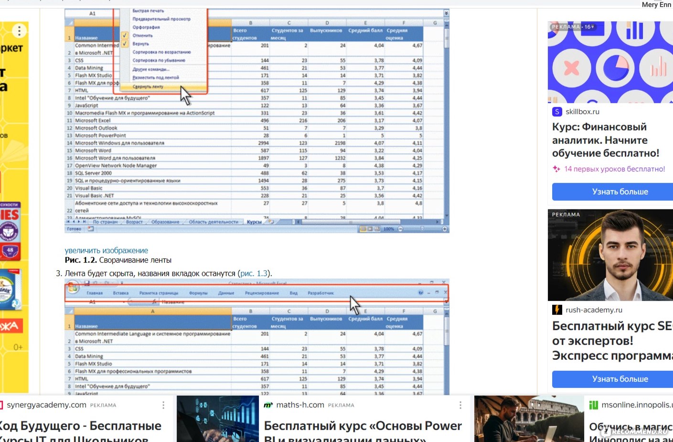The image size is (673, 442).
Task: Click zoom-in plus in first Excel screenshot
Action: [x=445, y=229]
